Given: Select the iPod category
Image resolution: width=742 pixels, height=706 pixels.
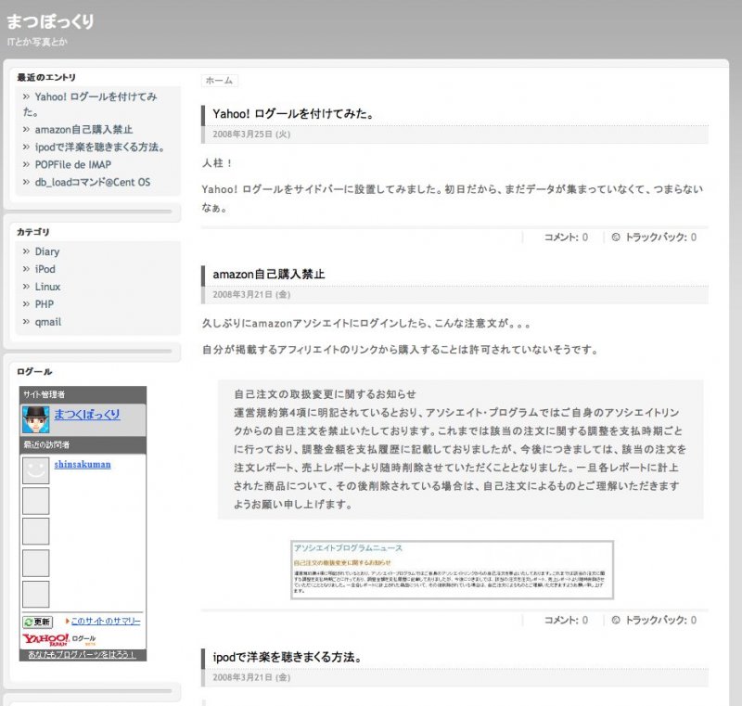Looking at the screenshot, I should coord(45,269).
